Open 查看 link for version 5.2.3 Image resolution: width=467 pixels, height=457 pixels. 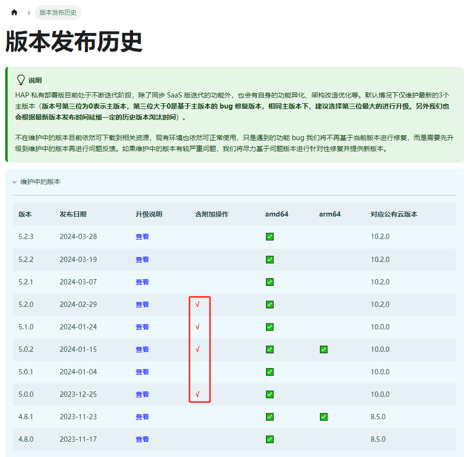coord(142,236)
